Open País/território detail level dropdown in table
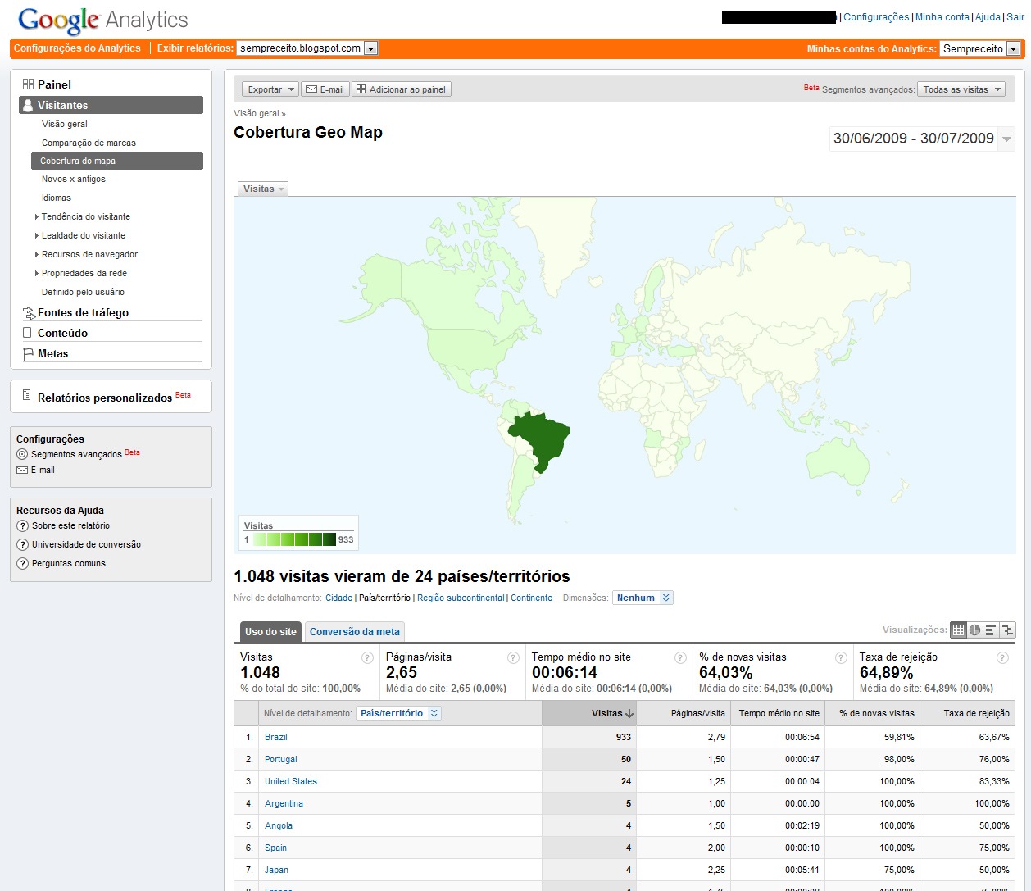Image resolution: width=1031 pixels, height=891 pixels. tap(398, 713)
